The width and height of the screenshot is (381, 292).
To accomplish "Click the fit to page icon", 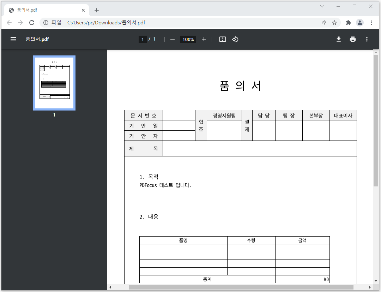I will pos(223,39).
